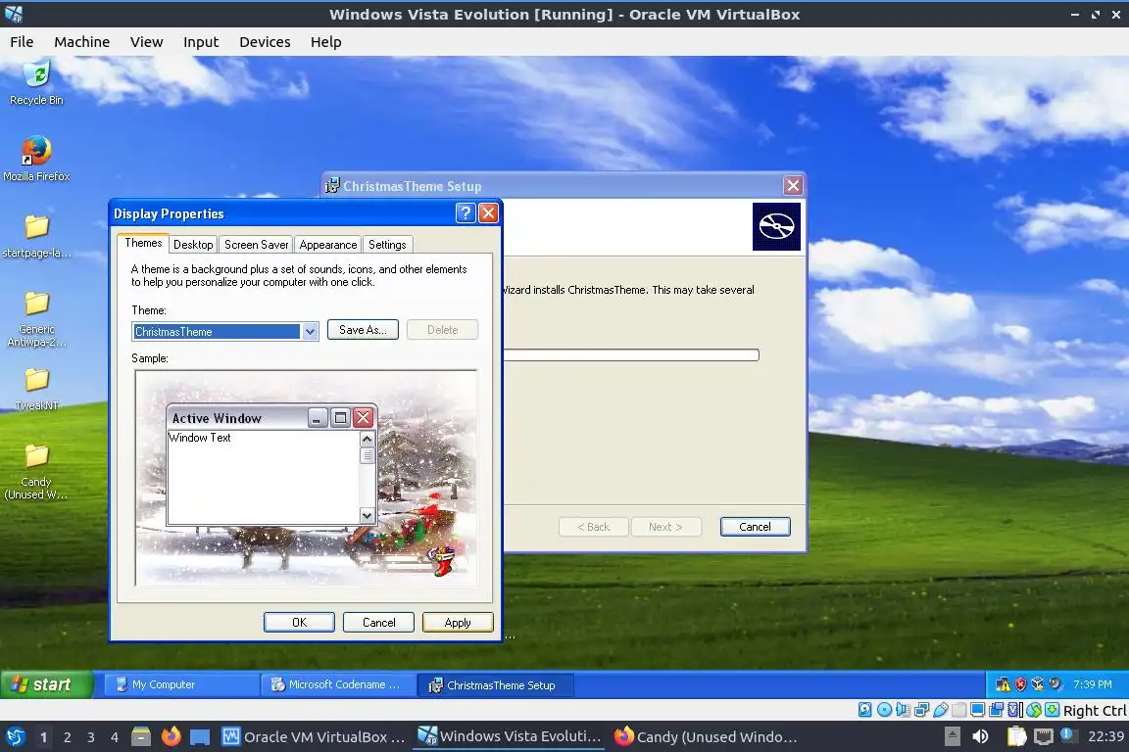Click Cancel in Display Properties
This screenshot has width=1129, height=752.
(x=378, y=623)
